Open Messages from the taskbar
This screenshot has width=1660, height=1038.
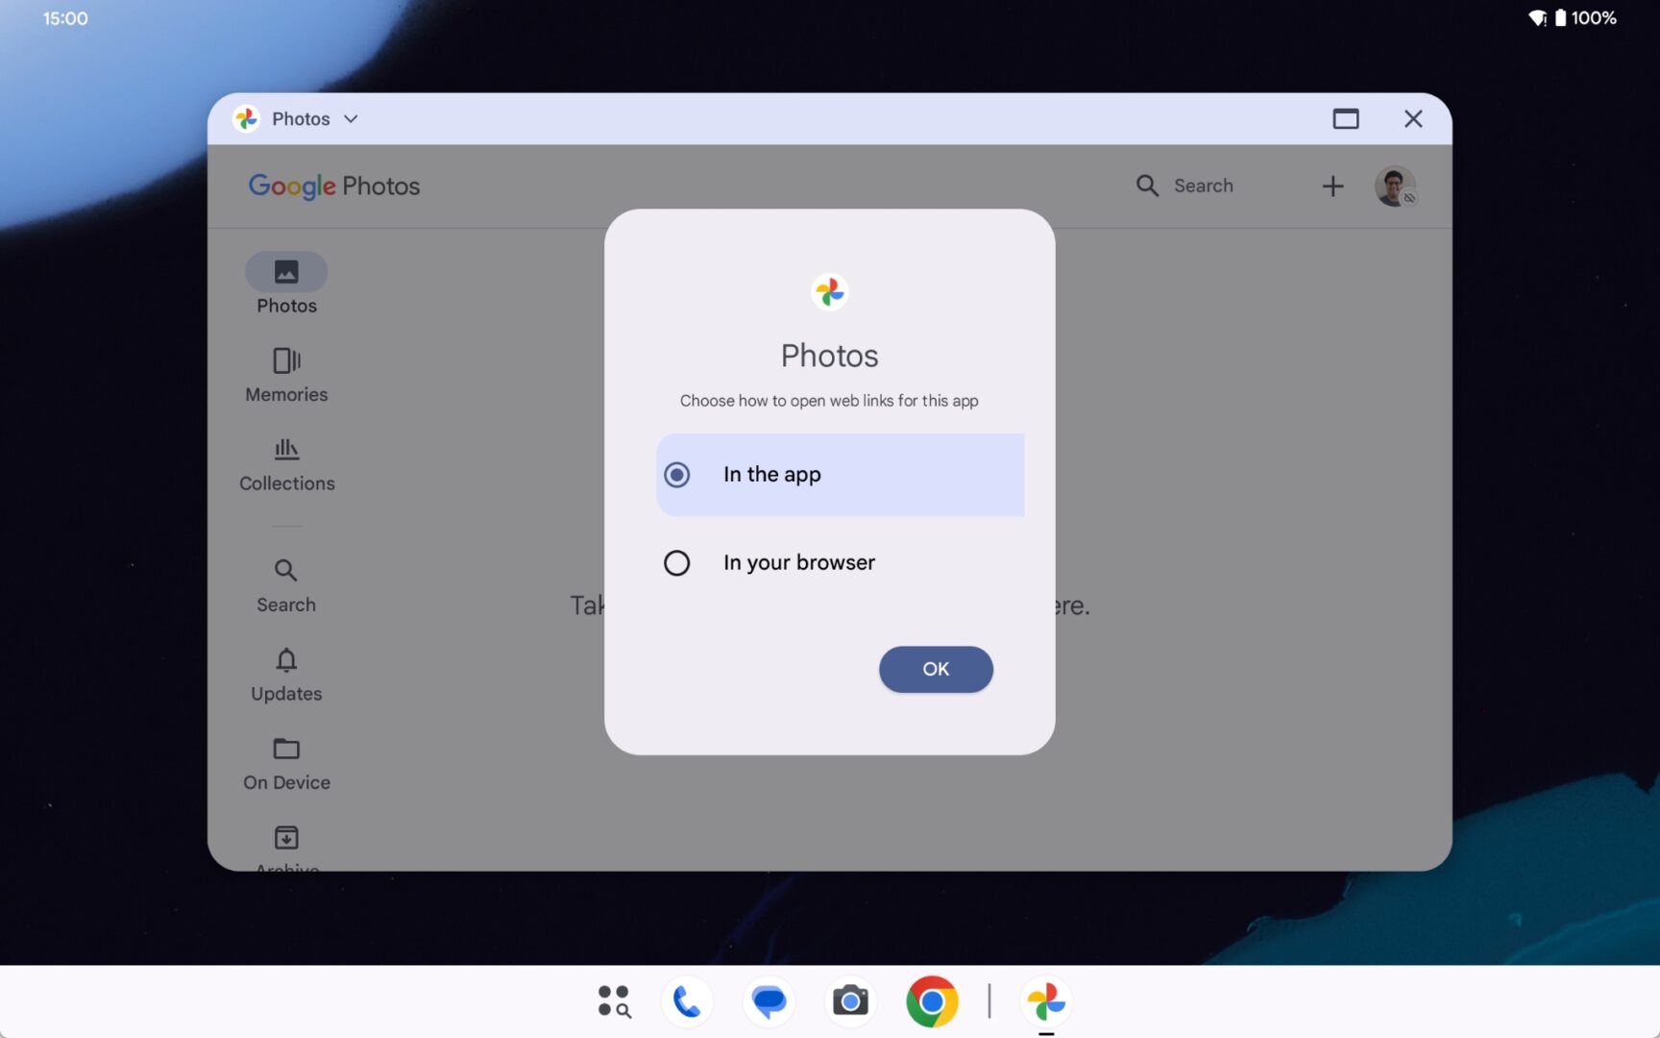pyautogui.click(x=769, y=1001)
